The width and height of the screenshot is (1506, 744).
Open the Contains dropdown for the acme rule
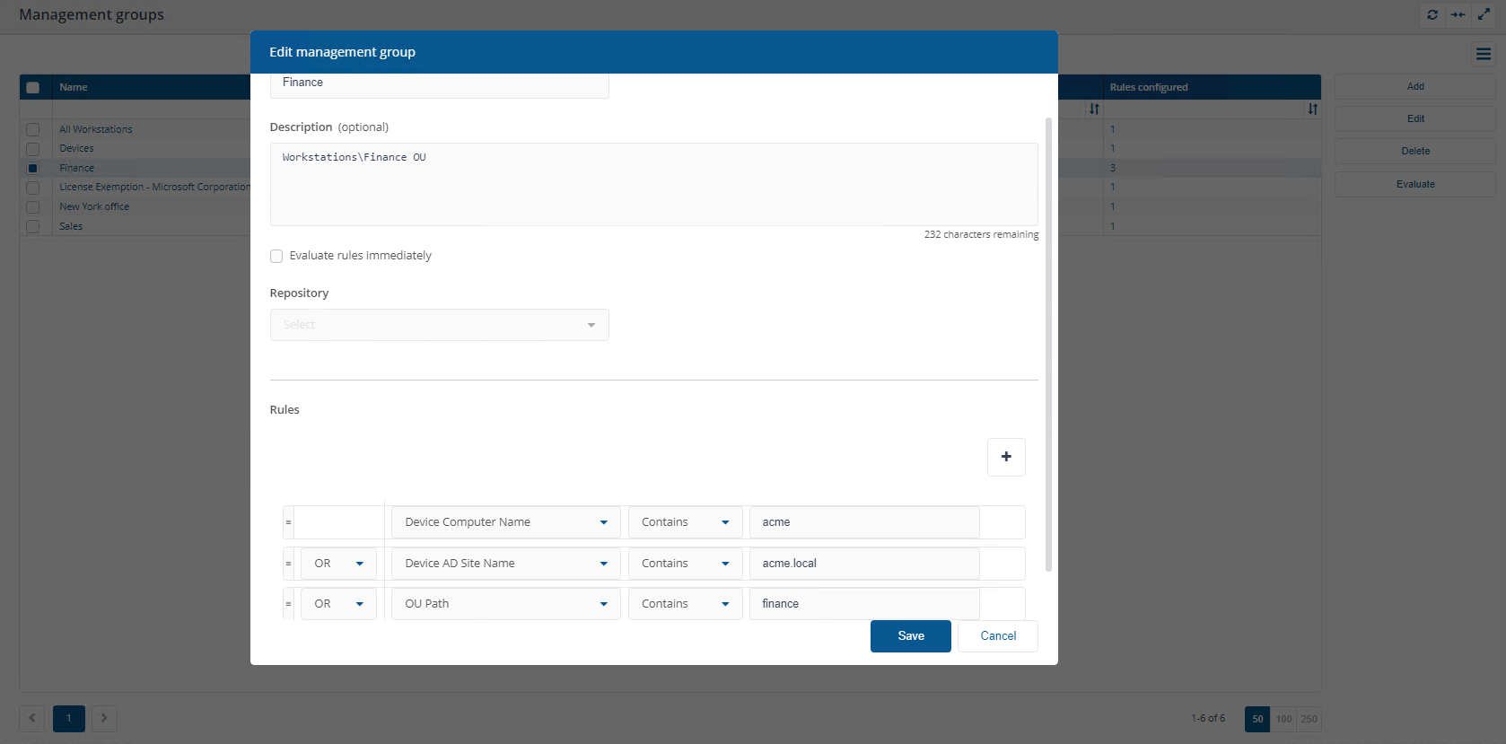tap(685, 522)
